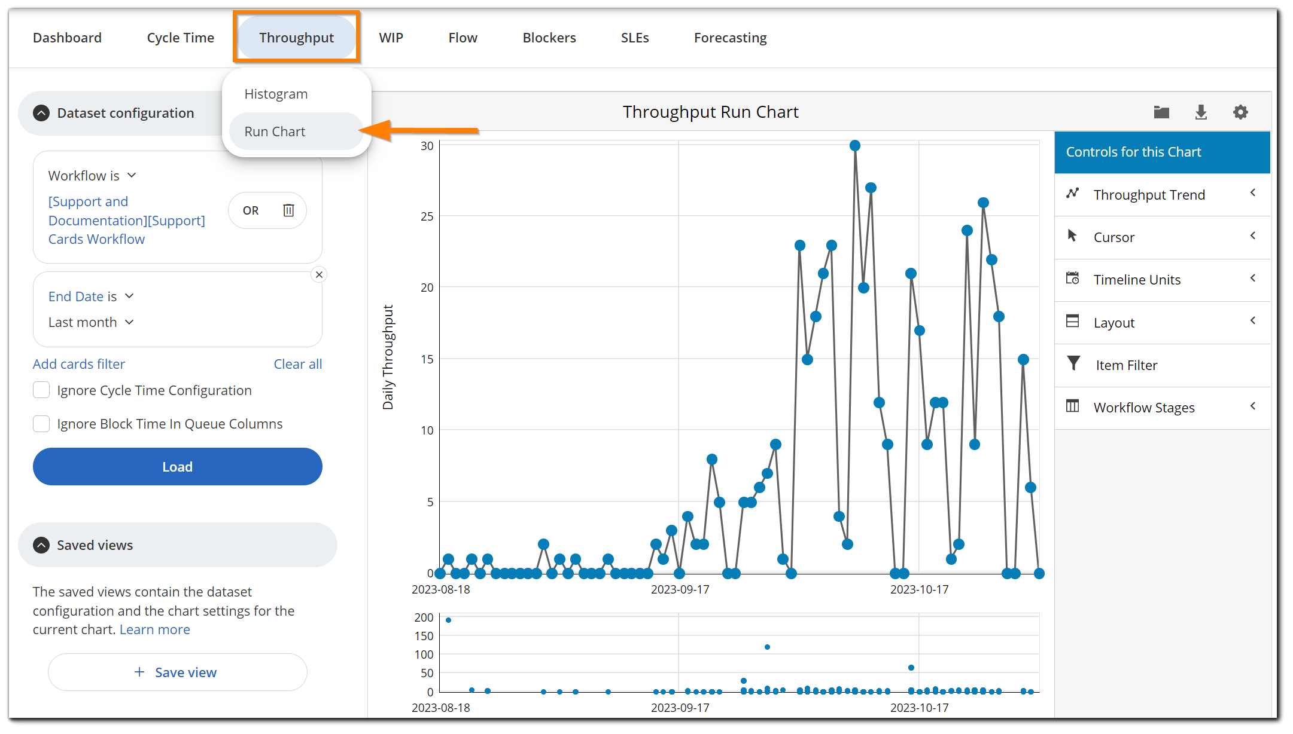Screen dimensions: 1293x734
Task: Delete the workflow filter with trash icon
Action: (288, 210)
